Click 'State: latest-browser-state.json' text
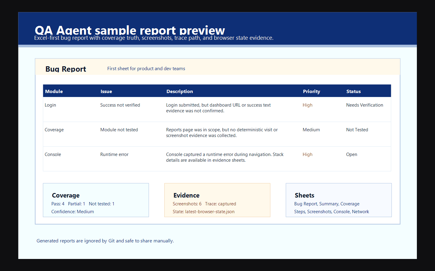This screenshot has height=271, width=435. 204,212
